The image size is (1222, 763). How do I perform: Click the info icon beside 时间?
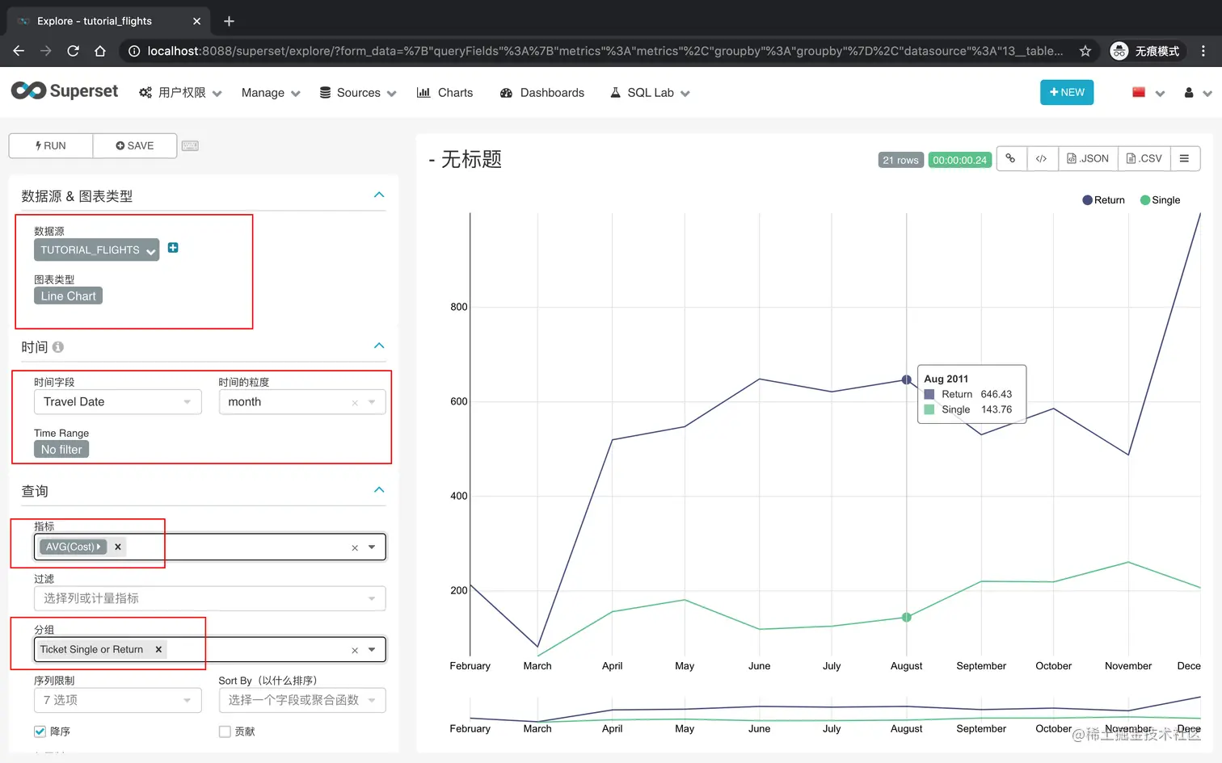[58, 347]
